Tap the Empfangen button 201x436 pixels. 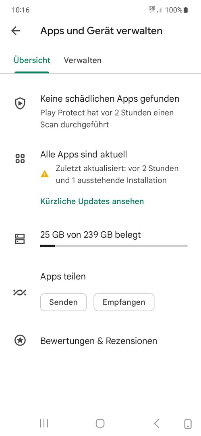(x=124, y=302)
